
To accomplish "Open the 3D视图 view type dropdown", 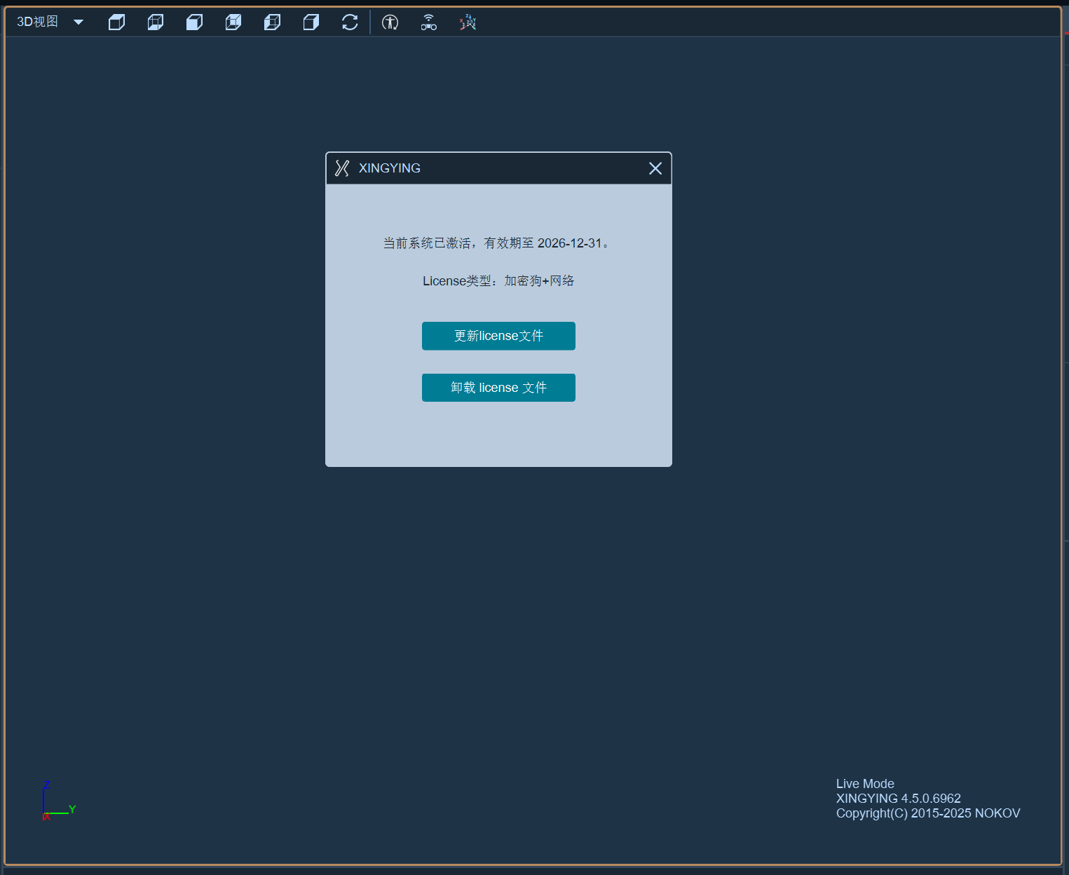I will tap(50, 22).
